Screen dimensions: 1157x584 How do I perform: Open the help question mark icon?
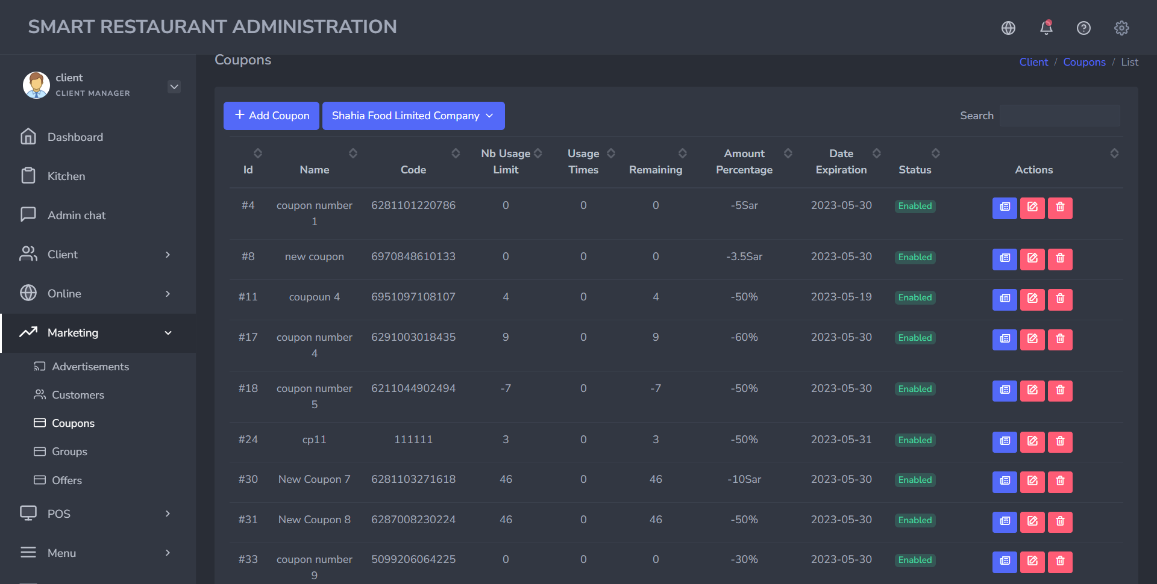1083,28
